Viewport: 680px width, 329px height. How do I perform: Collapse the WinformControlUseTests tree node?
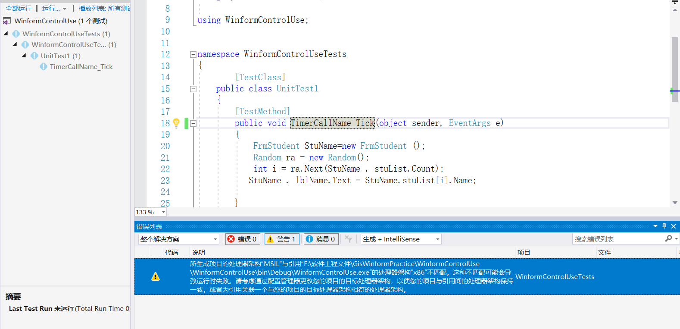click(6, 33)
